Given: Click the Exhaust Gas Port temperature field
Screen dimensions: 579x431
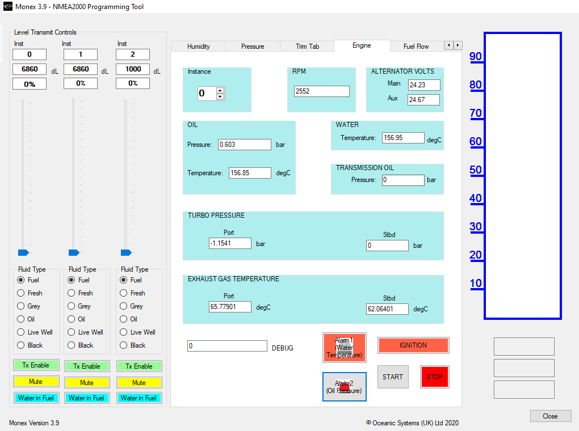Looking at the screenshot, I should [x=230, y=307].
